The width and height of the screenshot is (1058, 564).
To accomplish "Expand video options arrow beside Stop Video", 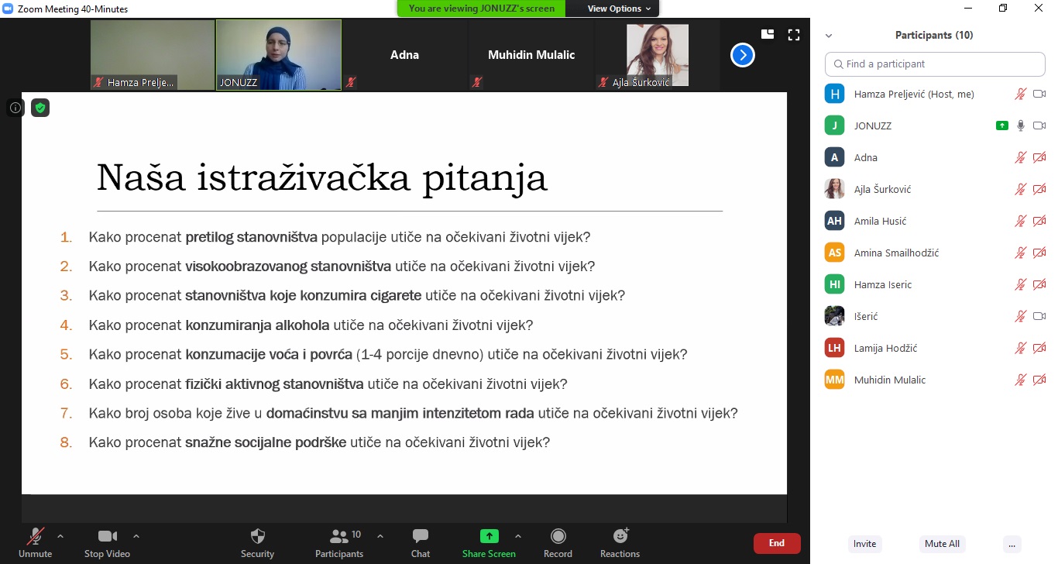I will click(136, 536).
